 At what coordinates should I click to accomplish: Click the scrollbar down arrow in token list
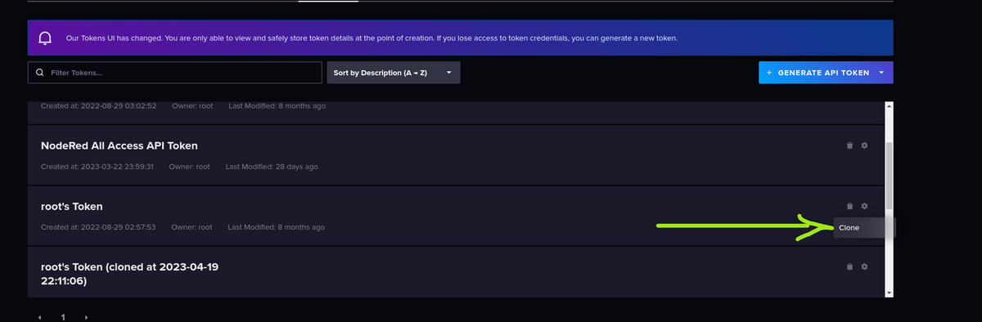889,293
